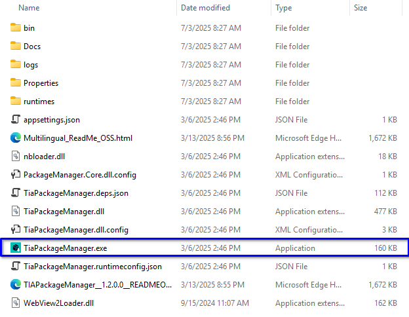The height and width of the screenshot is (317, 409).
Task: Click the TiaPackageManager.exe application icon
Action: 16,248
